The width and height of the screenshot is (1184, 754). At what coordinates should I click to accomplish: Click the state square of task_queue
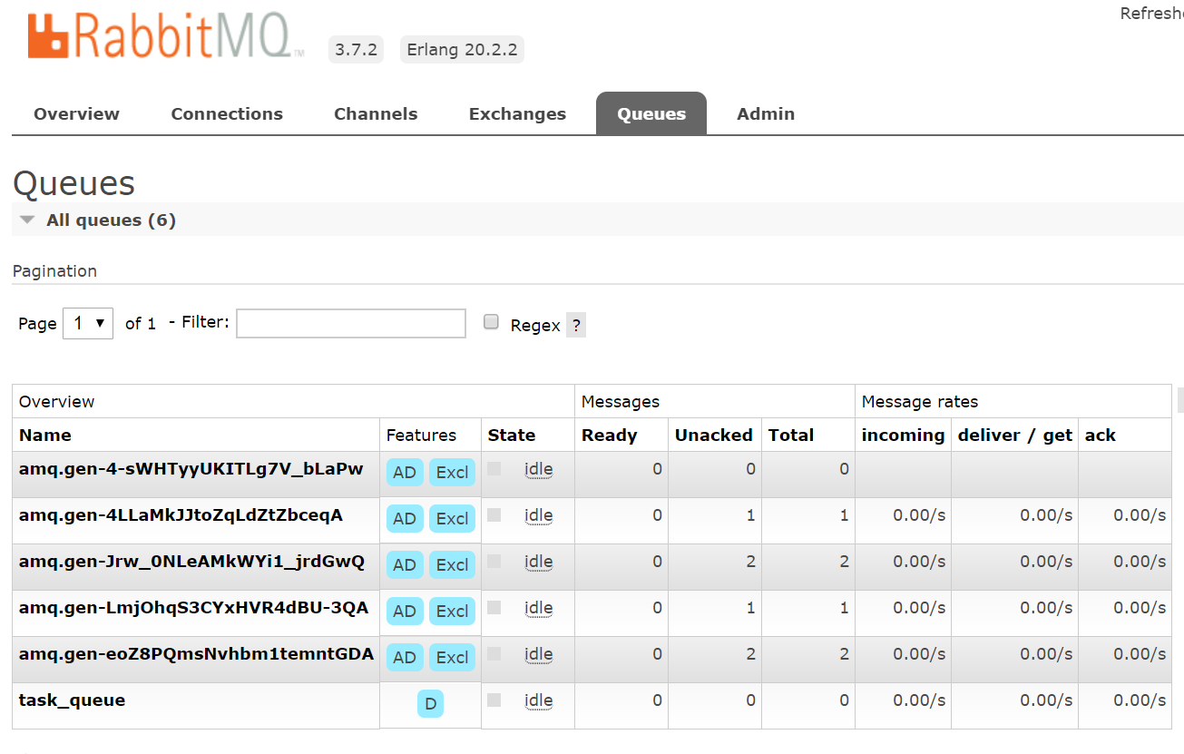click(x=494, y=700)
